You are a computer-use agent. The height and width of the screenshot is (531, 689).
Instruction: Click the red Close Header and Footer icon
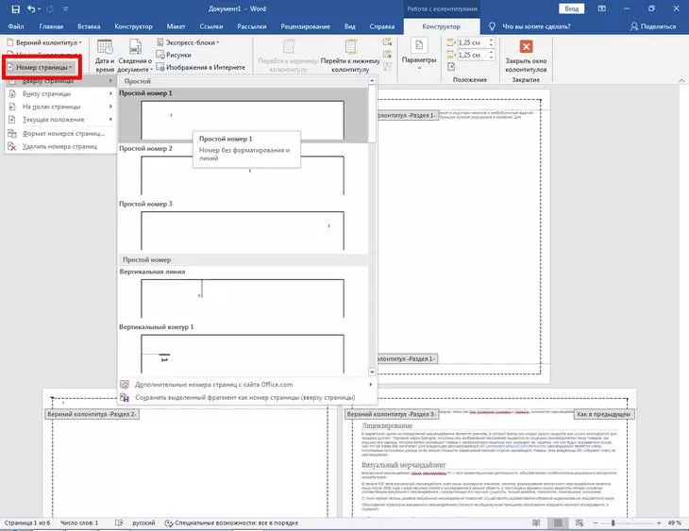point(526,47)
